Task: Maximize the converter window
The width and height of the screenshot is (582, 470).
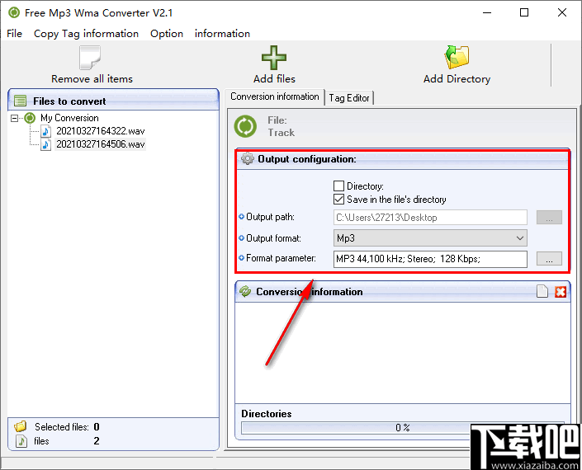Action: point(524,12)
